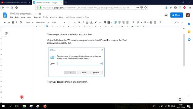Set justified text alignment
This screenshot has height=109, width=193.
(127, 22)
